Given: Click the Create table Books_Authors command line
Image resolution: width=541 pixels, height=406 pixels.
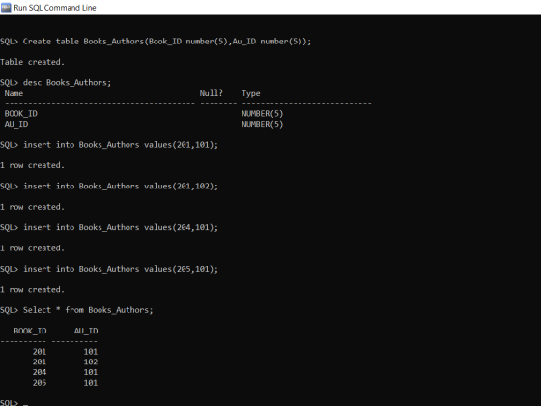Looking at the screenshot, I should (156, 42).
